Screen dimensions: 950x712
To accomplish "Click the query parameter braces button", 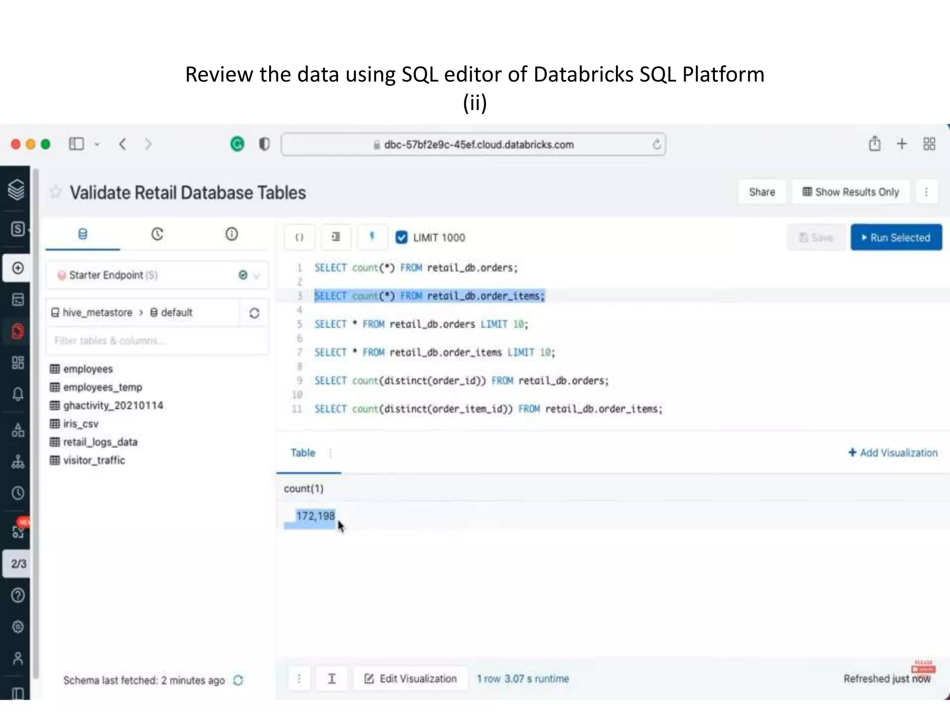I will (299, 237).
